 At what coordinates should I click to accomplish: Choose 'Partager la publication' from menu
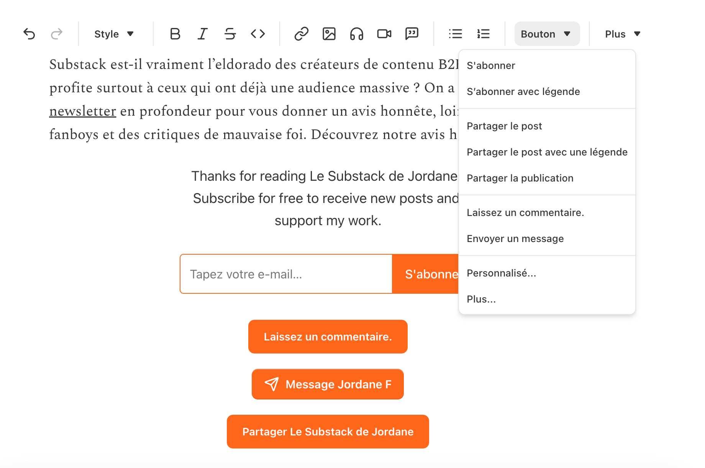520,178
